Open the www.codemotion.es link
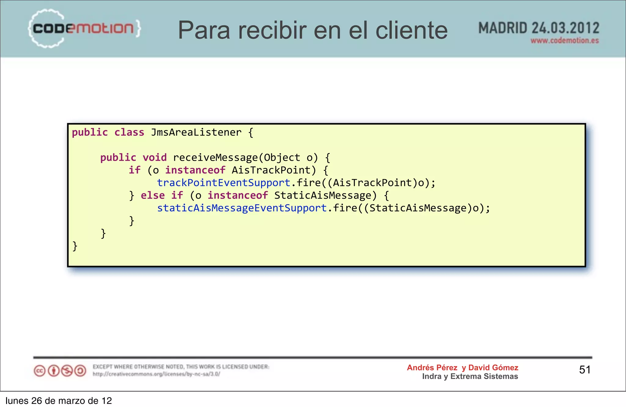Image resolution: width=626 pixels, height=407 pixels. tap(565, 40)
